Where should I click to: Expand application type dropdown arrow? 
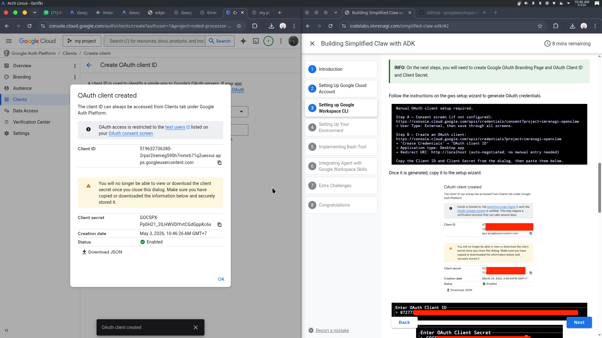(241, 112)
